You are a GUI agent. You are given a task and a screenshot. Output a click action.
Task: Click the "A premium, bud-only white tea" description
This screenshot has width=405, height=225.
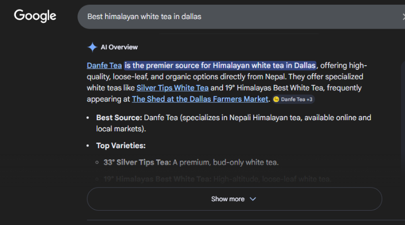pyautogui.click(x=226, y=163)
